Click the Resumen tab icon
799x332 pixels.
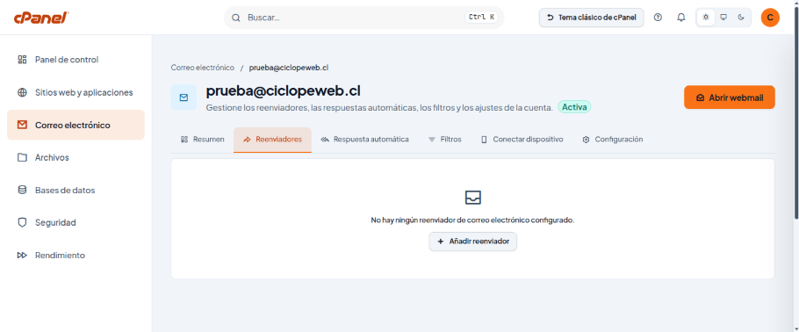point(184,140)
